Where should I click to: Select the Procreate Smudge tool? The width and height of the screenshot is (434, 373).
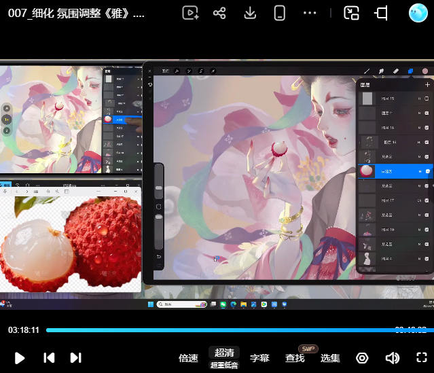[x=381, y=71]
